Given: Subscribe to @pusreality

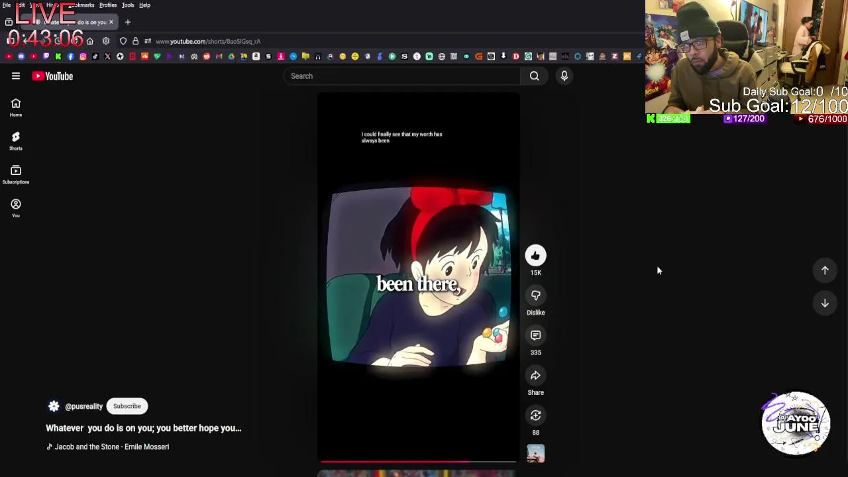Looking at the screenshot, I should coord(127,406).
